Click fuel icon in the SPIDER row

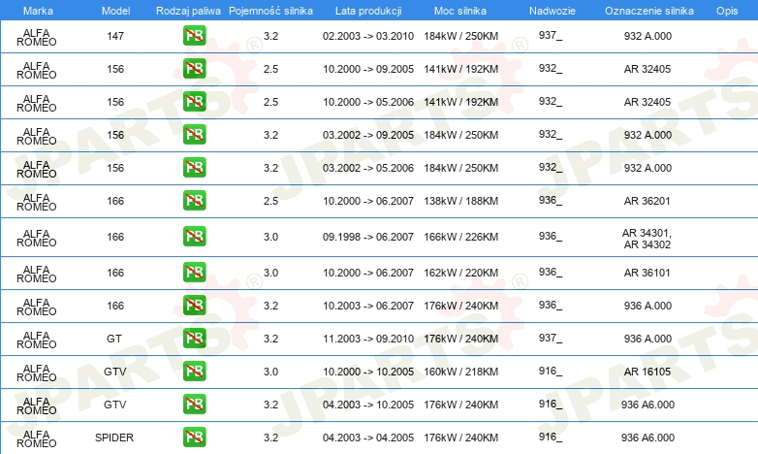point(194,438)
